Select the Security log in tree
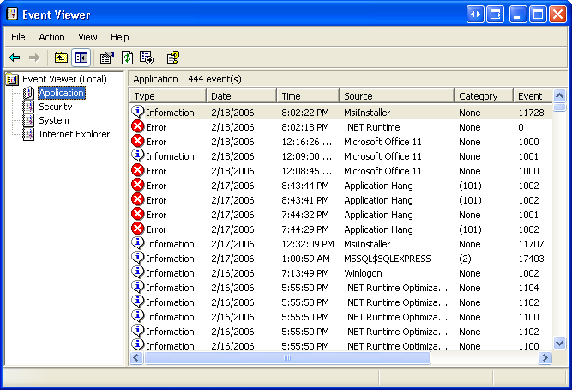 pyautogui.click(x=55, y=107)
